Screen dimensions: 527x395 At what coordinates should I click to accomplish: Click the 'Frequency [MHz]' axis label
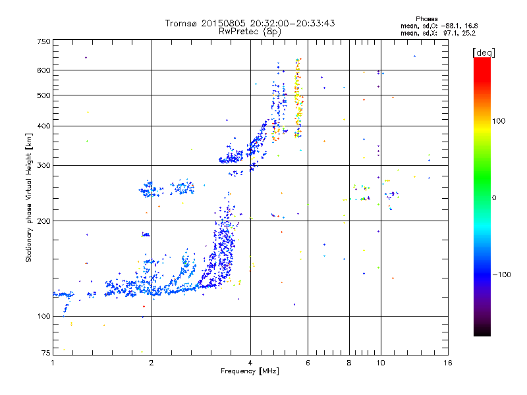pos(250,371)
